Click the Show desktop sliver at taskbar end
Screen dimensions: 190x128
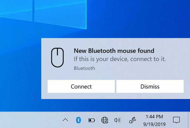pos(189,120)
